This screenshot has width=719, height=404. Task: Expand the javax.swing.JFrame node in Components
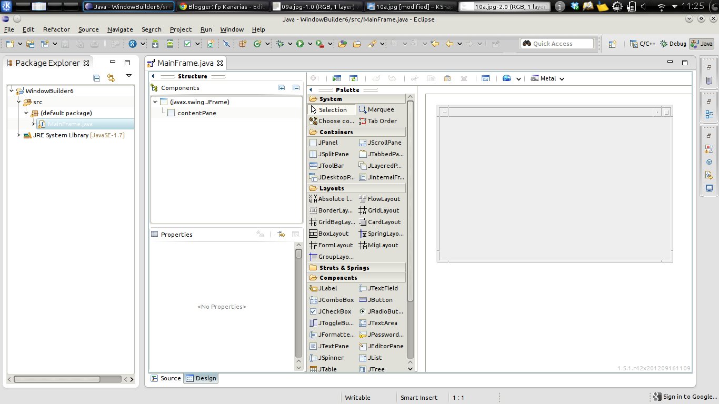156,102
